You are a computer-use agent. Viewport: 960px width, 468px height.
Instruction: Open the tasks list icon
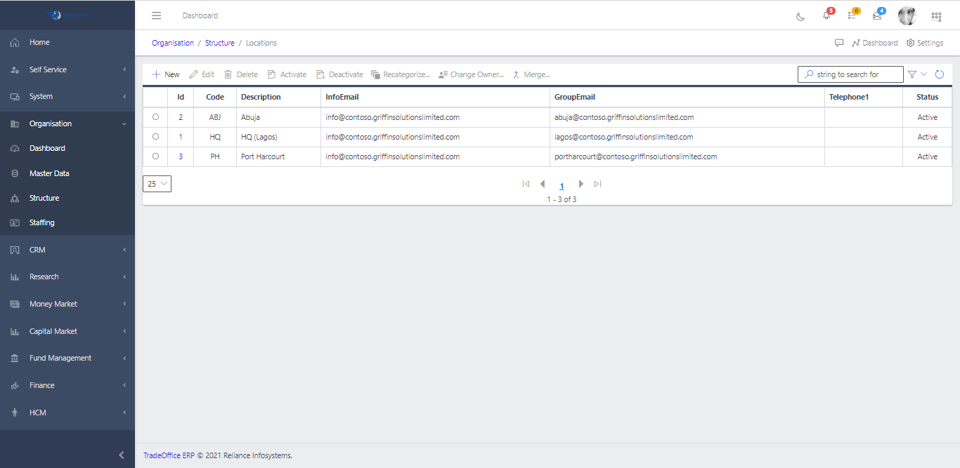pyautogui.click(x=852, y=15)
